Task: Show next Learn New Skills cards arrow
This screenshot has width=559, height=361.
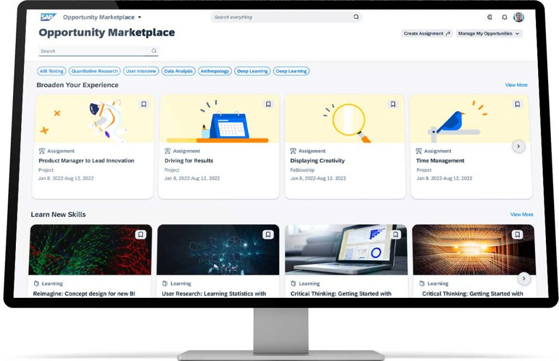Action: point(524,279)
